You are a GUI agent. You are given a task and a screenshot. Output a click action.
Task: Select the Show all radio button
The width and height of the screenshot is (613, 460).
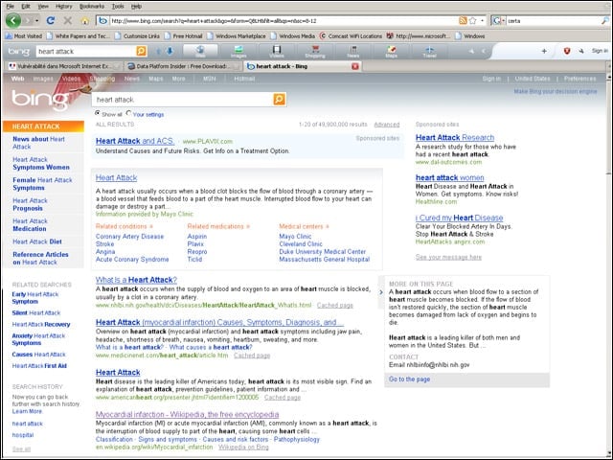pos(98,113)
